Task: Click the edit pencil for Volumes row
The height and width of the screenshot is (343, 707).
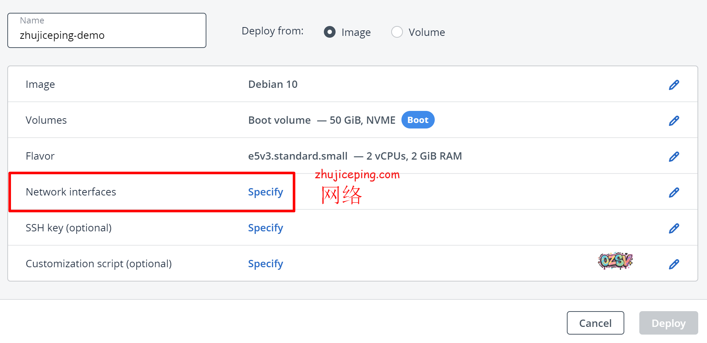Action: tap(674, 121)
